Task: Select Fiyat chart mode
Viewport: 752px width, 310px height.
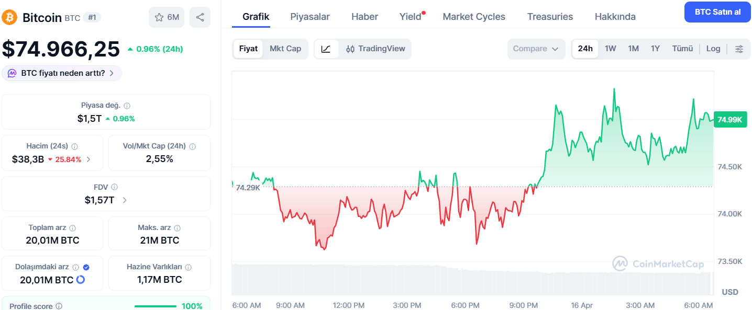Action: click(x=248, y=49)
